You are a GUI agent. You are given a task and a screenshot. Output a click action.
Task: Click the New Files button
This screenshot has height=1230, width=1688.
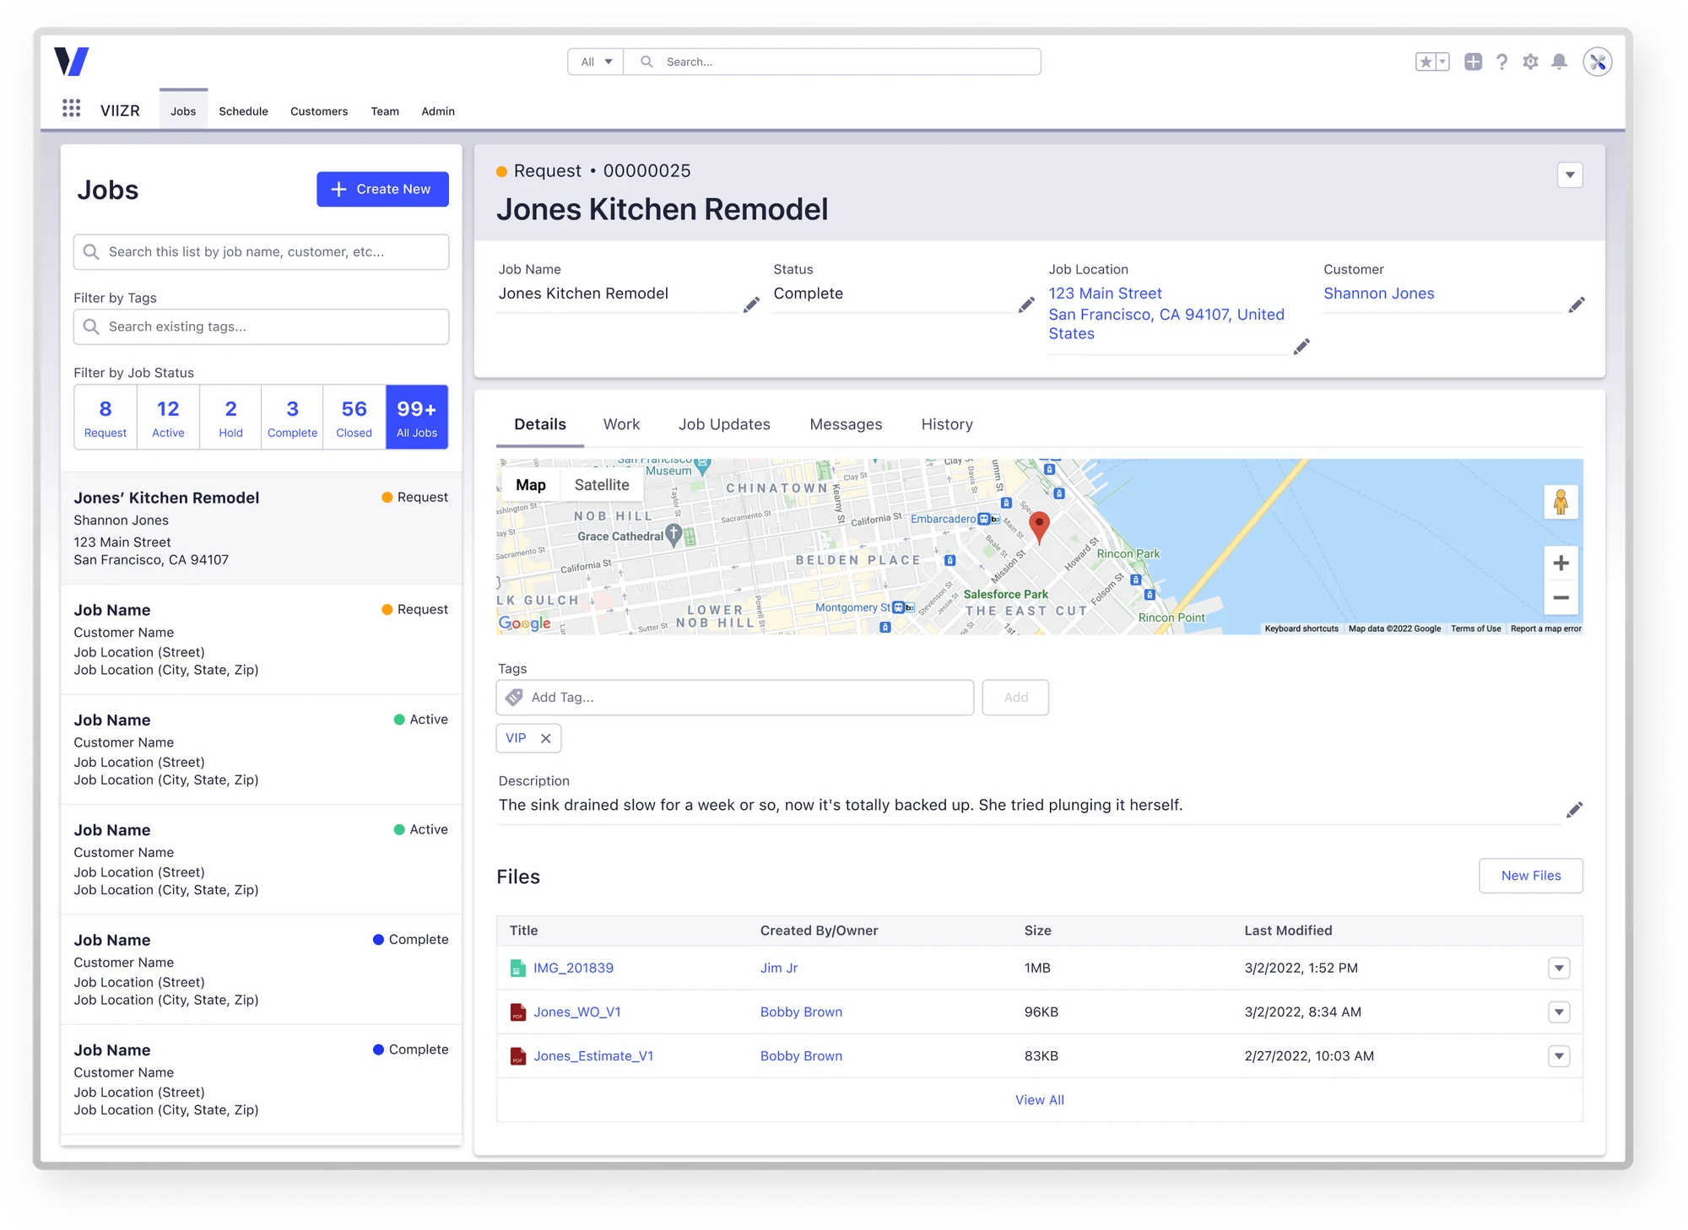pos(1531,876)
